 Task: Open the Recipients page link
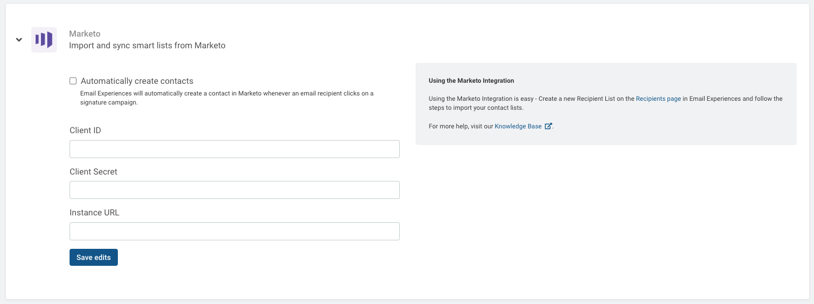[658, 99]
